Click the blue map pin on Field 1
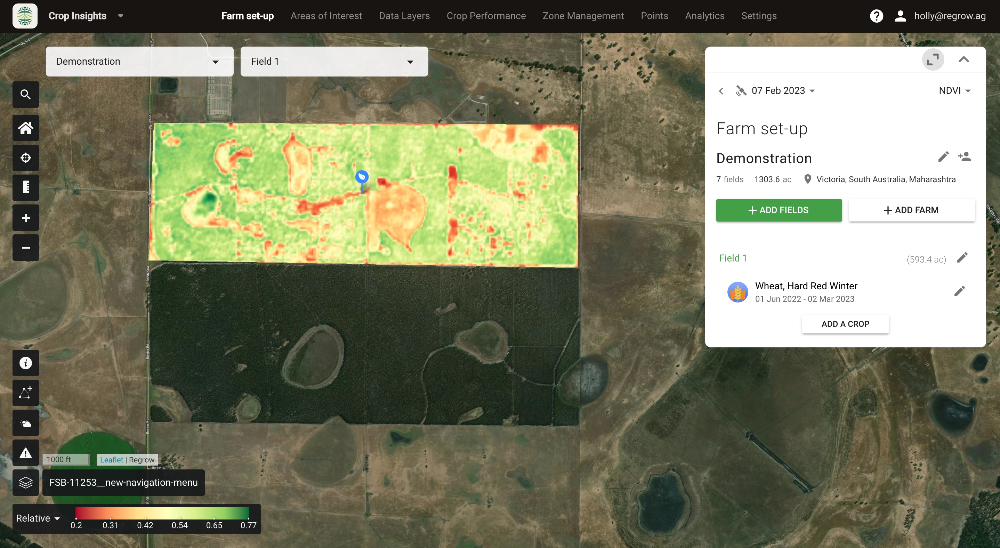The width and height of the screenshot is (1000, 548). pos(361,177)
